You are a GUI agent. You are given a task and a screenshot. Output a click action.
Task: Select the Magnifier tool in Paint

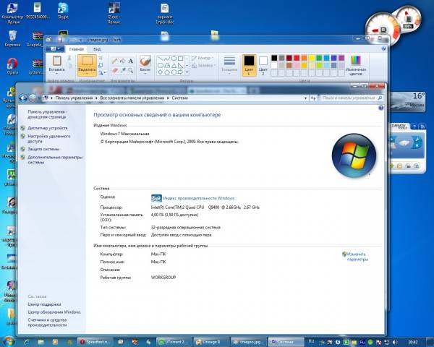130,71
